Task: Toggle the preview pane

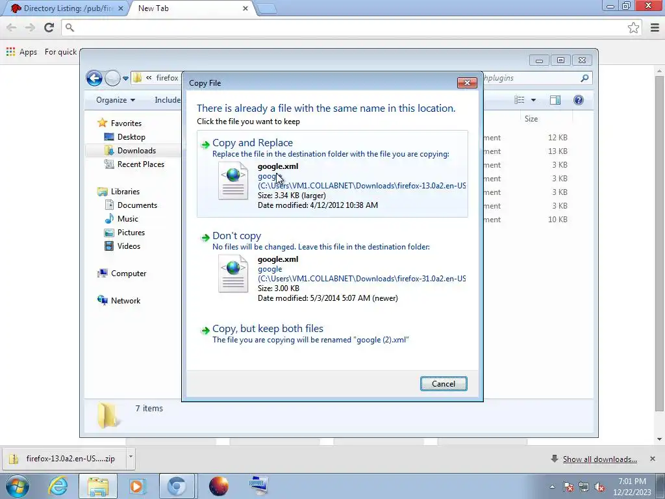Action: (x=555, y=100)
